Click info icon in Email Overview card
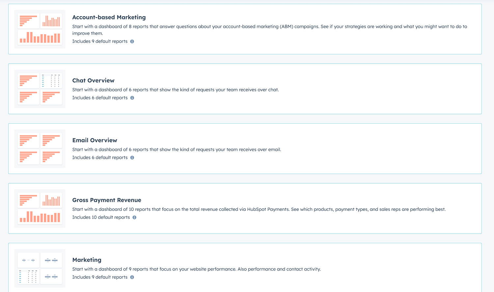The width and height of the screenshot is (494, 292). [x=132, y=158]
